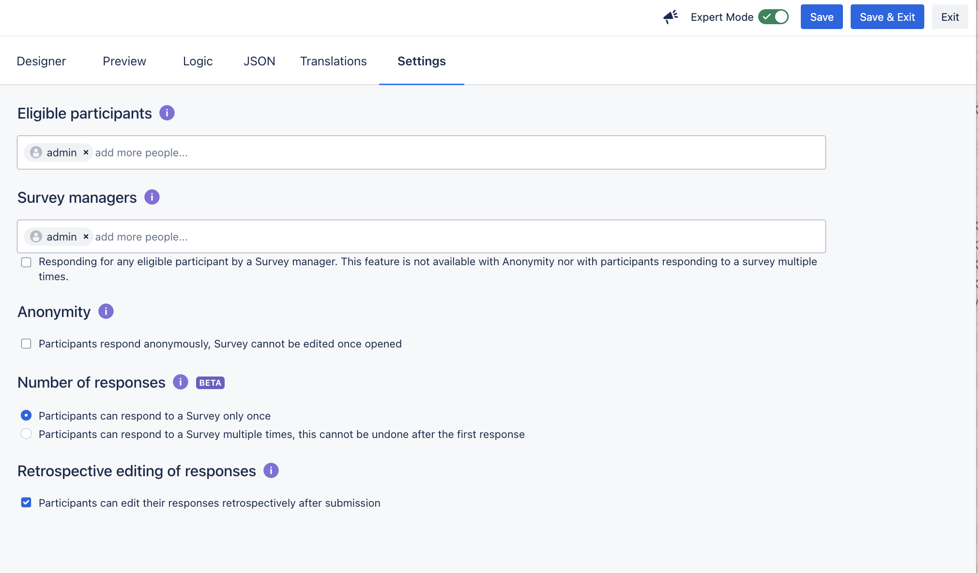The image size is (978, 573).
Task: Select respond to Survey only once
Action: (26, 416)
